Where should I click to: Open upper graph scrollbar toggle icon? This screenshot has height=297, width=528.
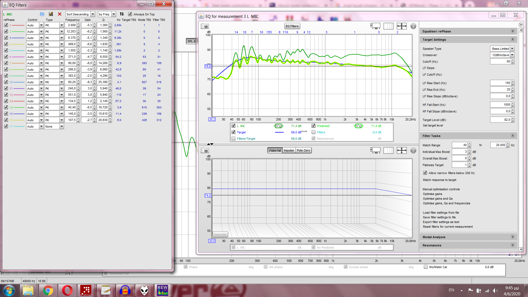click(x=375, y=26)
